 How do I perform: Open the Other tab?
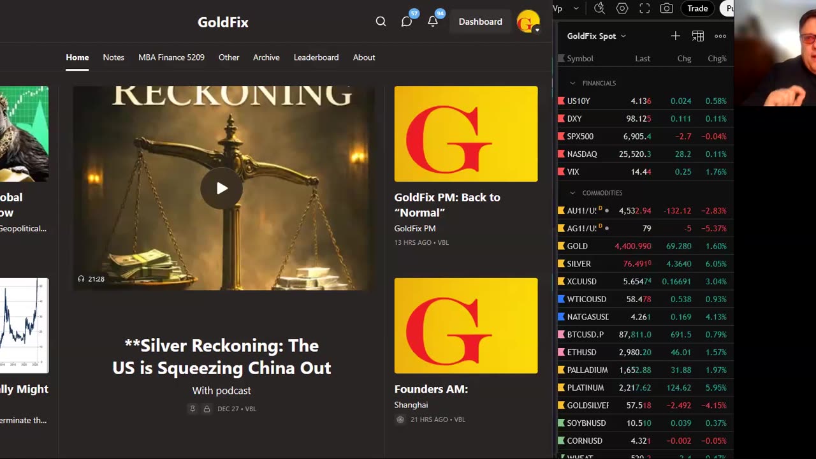coord(229,57)
